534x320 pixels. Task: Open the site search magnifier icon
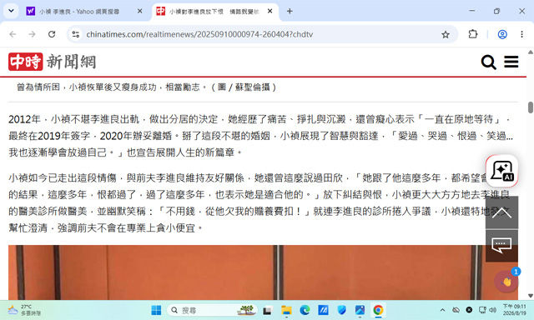pyautogui.click(x=488, y=62)
